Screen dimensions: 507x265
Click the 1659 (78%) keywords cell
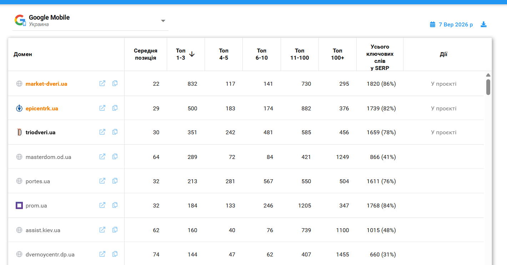tap(381, 132)
